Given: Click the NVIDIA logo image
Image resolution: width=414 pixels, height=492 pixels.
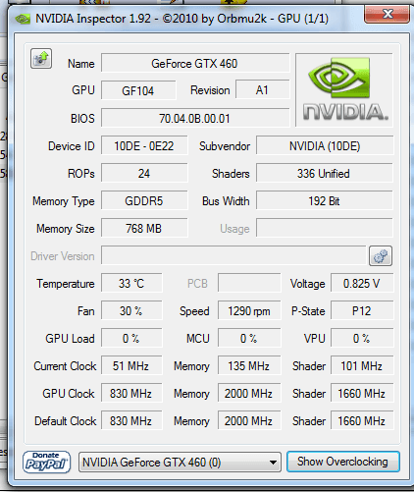Looking at the screenshot, I should [x=344, y=90].
